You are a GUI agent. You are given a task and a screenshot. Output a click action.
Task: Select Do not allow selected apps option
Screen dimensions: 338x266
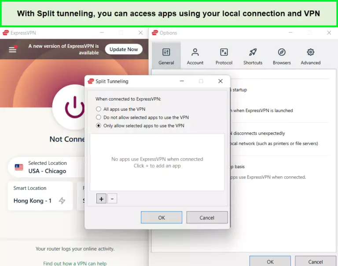click(142, 117)
